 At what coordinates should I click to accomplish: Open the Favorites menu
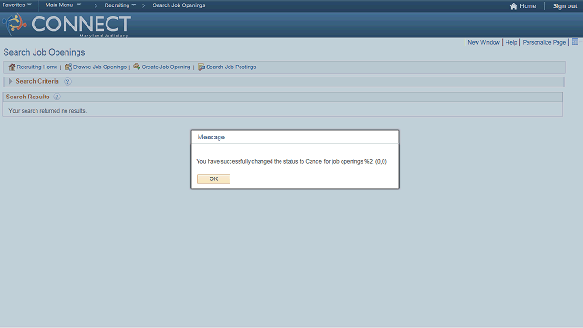pos(16,5)
